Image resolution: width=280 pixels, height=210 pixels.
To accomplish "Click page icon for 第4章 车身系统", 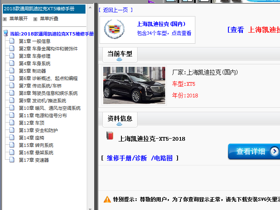I will click(x=12, y=64).
